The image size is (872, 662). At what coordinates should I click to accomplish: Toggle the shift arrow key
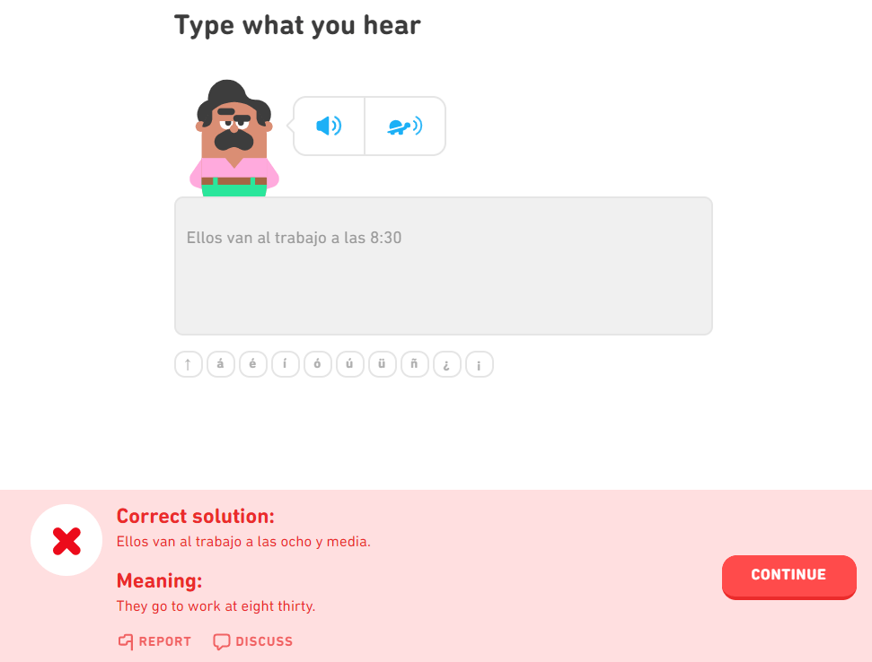188,364
